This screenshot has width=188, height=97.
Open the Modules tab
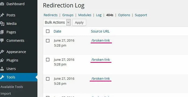85,15
